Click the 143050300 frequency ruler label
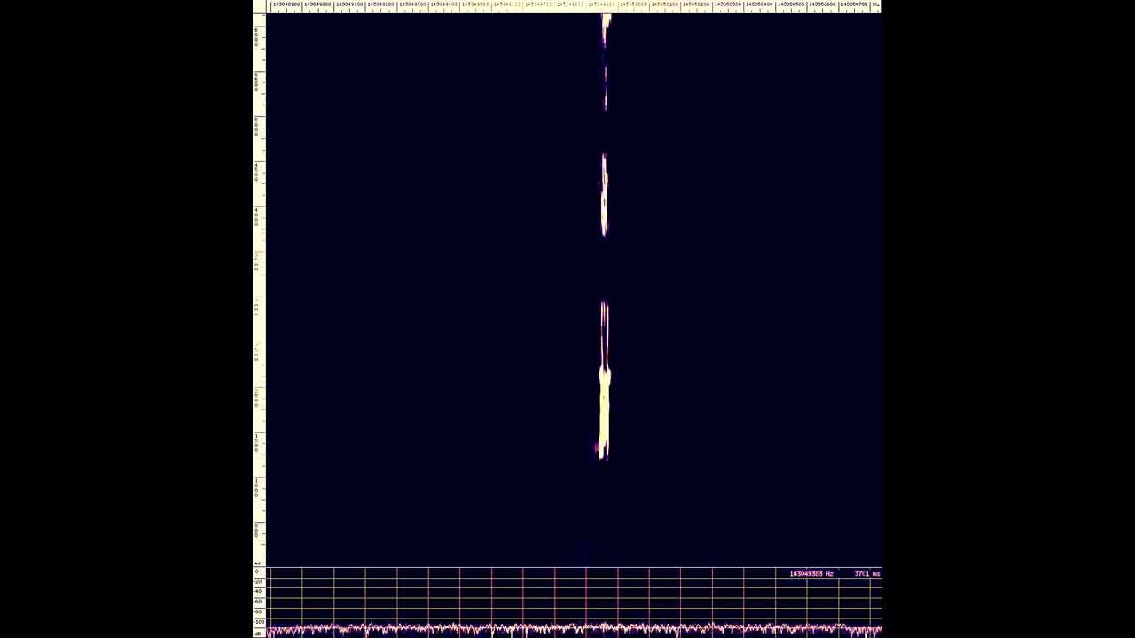Image resolution: width=1135 pixels, height=638 pixels. pos(727,5)
